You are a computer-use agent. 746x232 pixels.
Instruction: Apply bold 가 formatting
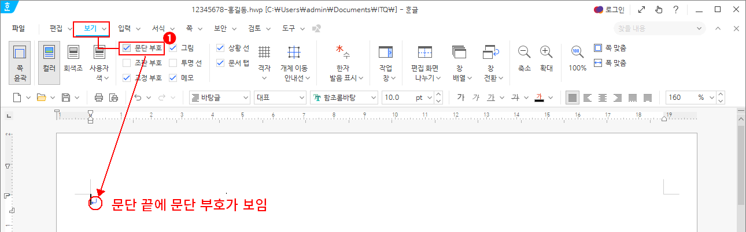click(461, 98)
